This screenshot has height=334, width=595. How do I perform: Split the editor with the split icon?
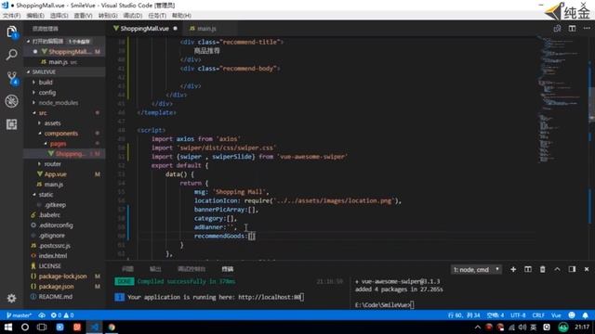coord(572,29)
